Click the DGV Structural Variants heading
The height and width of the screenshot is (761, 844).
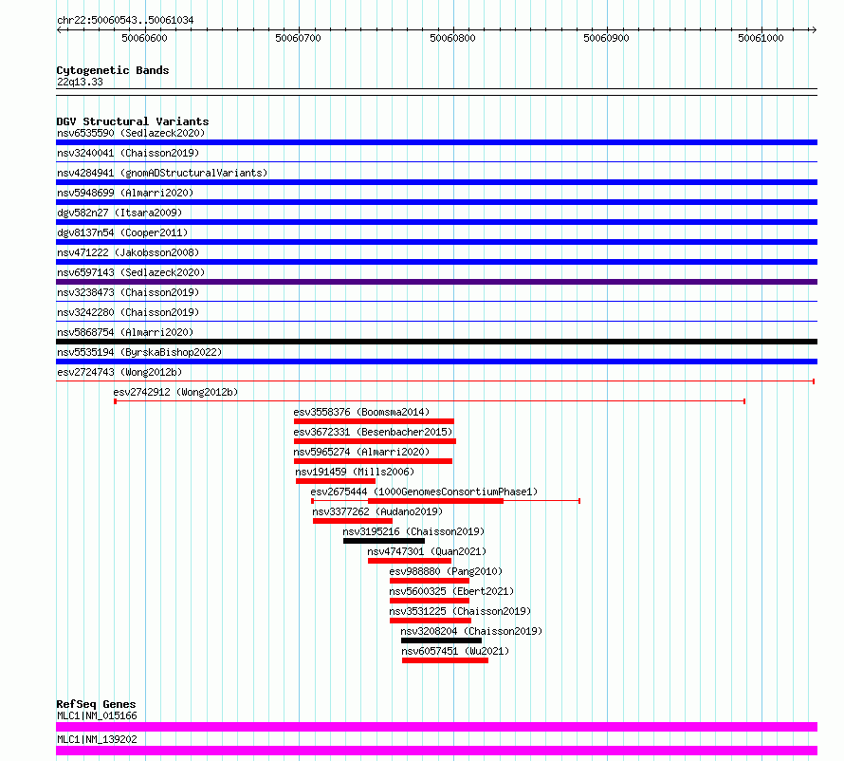coord(133,121)
